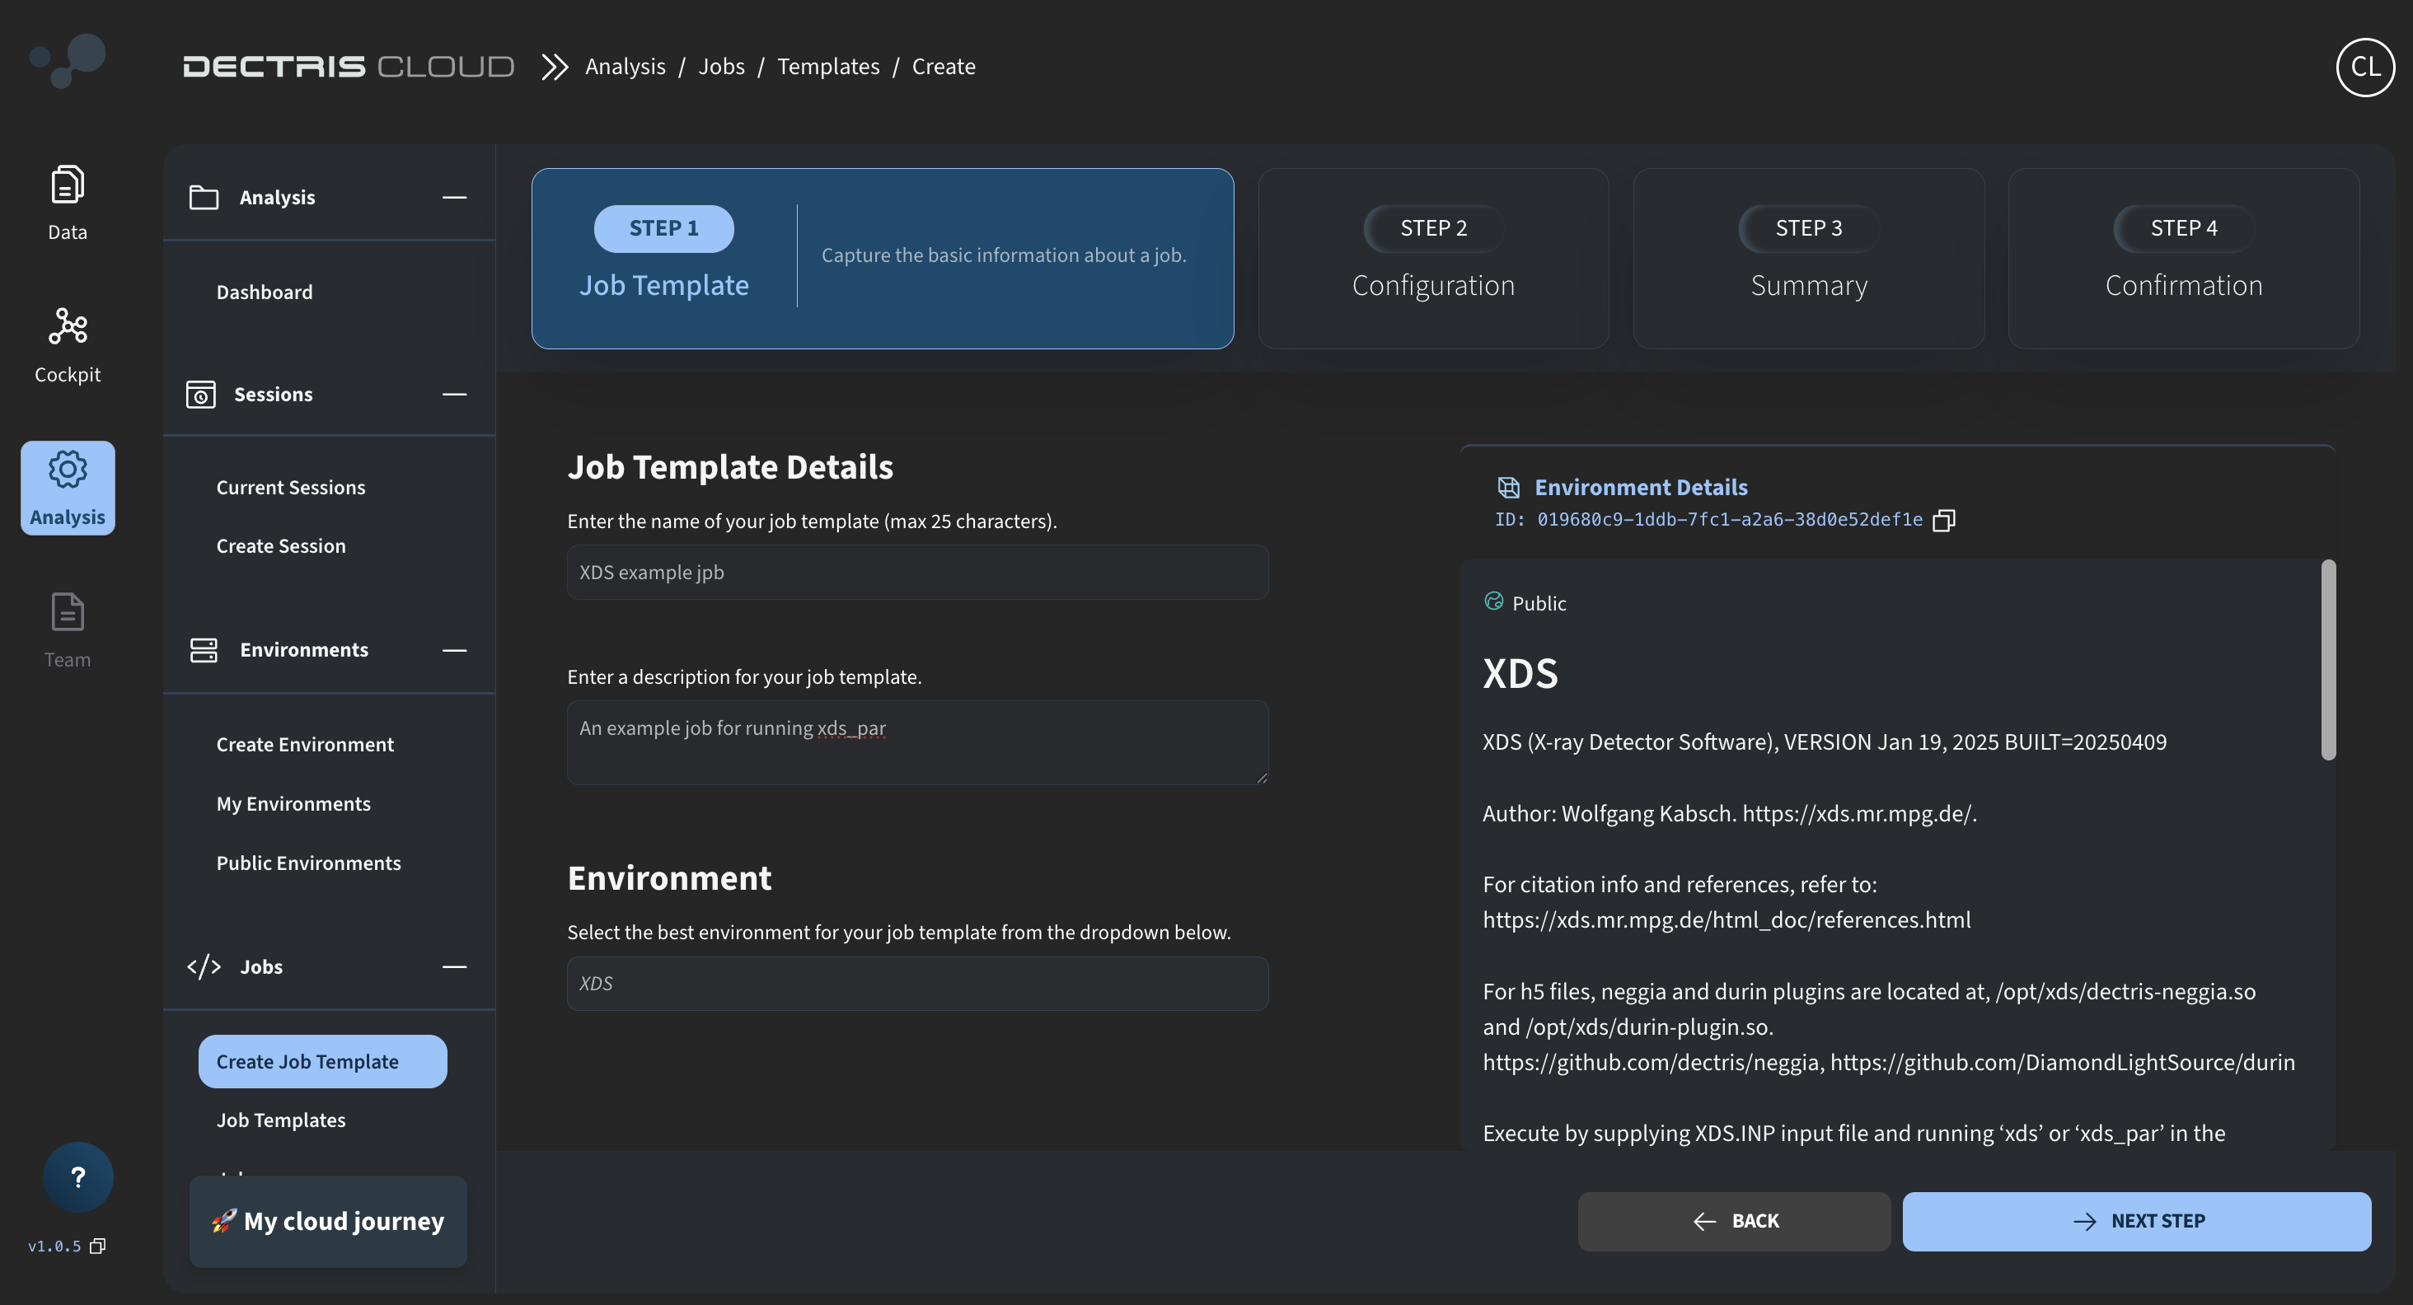Collapse the Jobs sidebar group
This screenshot has height=1305, width=2413.
pyautogui.click(x=454, y=967)
